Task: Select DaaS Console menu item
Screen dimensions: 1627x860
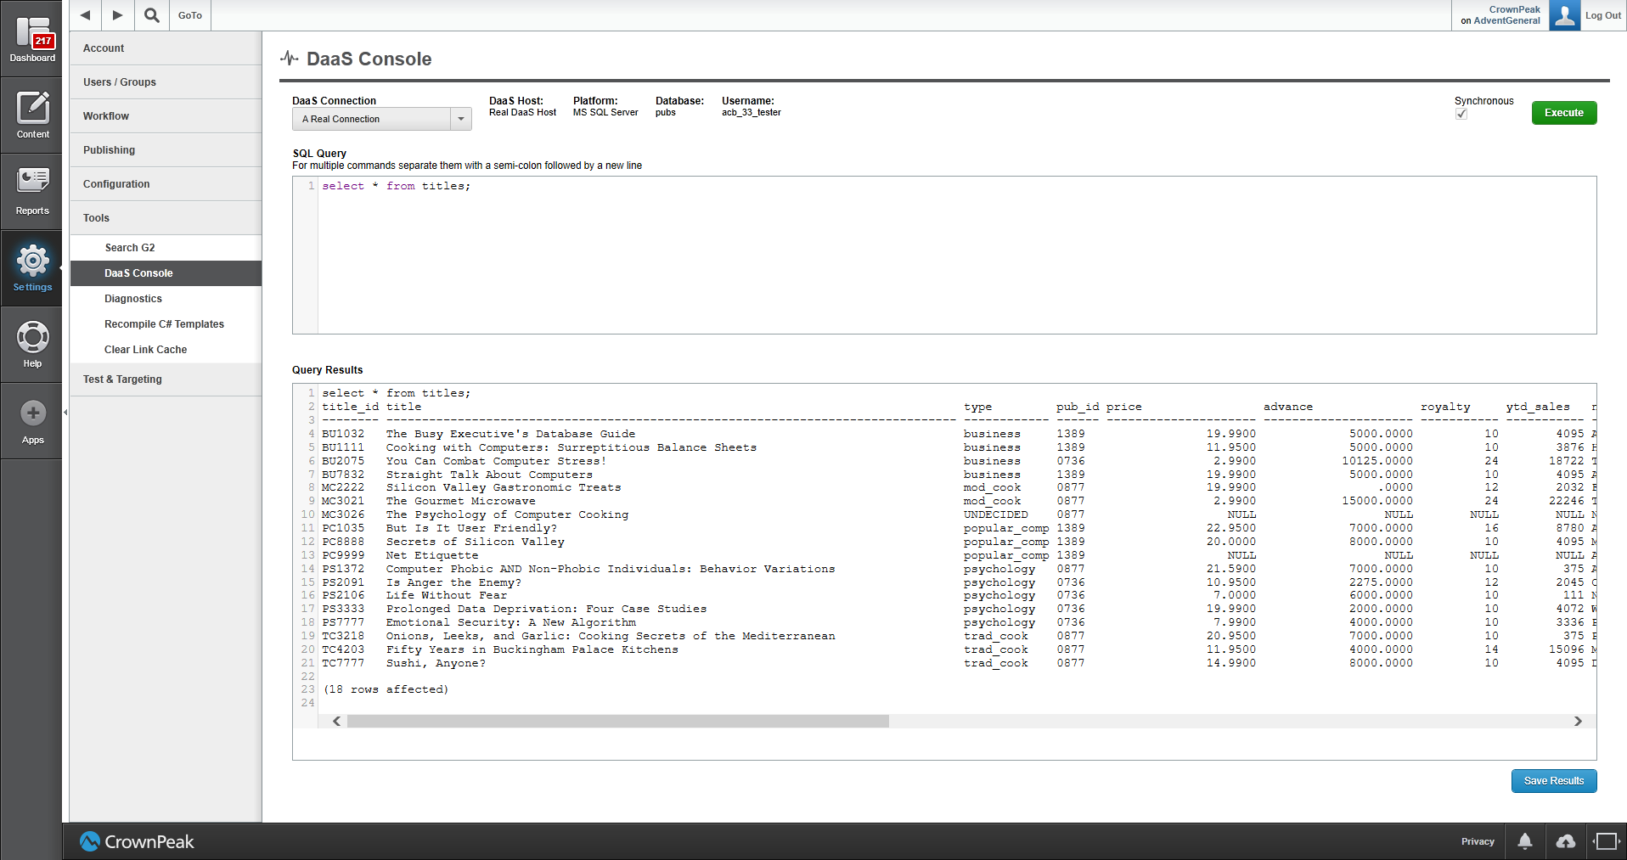Action: click(166, 273)
